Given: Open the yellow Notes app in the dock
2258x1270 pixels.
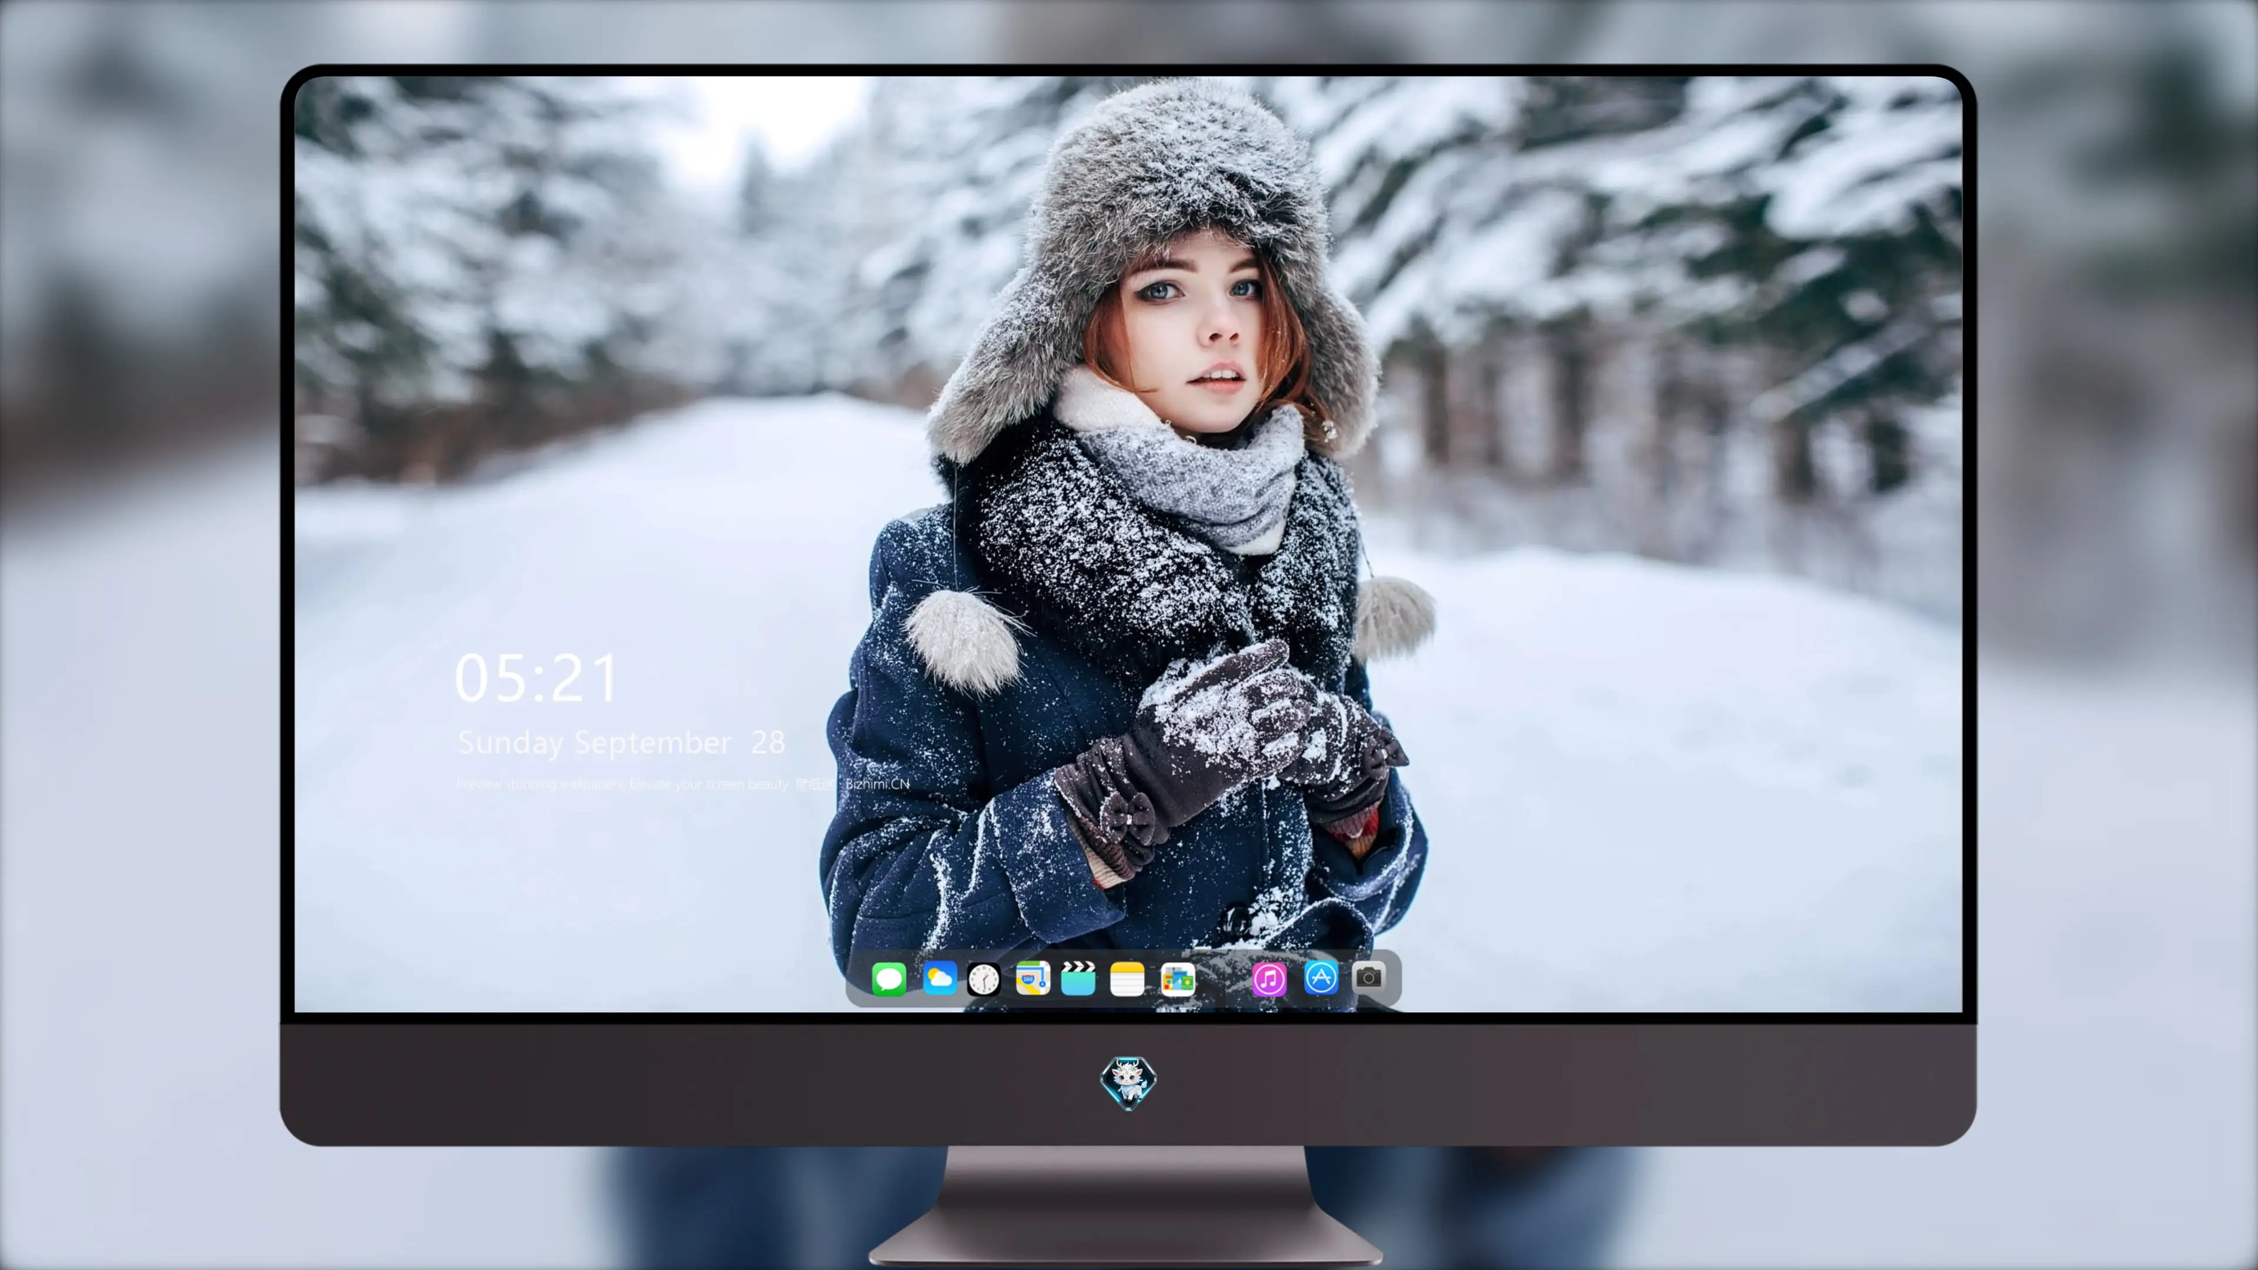Looking at the screenshot, I should tap(1127, 979).
